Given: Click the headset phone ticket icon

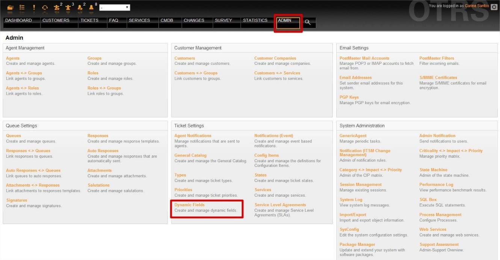Looking at the screenshot, I should [45, 7].
